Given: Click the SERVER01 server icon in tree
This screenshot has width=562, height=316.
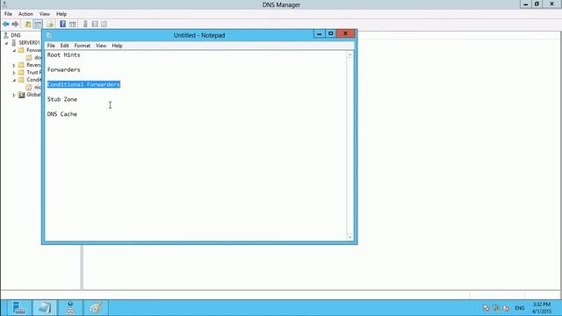Looking at the screenshot, I should 14,43.
